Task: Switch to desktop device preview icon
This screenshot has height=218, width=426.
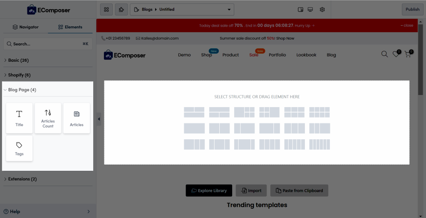Action: point(310,10)
